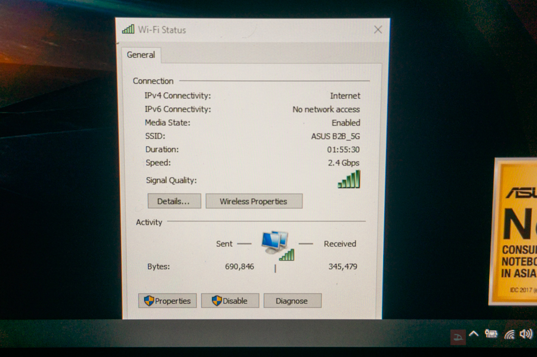The height and width of the screenshot is (357, 537).
Task: Click the red pen tray icon on taskbar
Action: [x=457, y=336]
